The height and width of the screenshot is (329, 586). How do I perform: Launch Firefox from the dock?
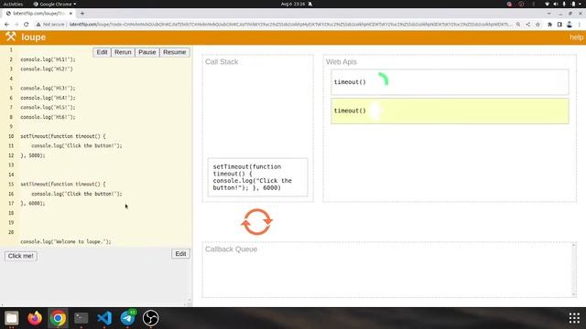pos(35,318)
